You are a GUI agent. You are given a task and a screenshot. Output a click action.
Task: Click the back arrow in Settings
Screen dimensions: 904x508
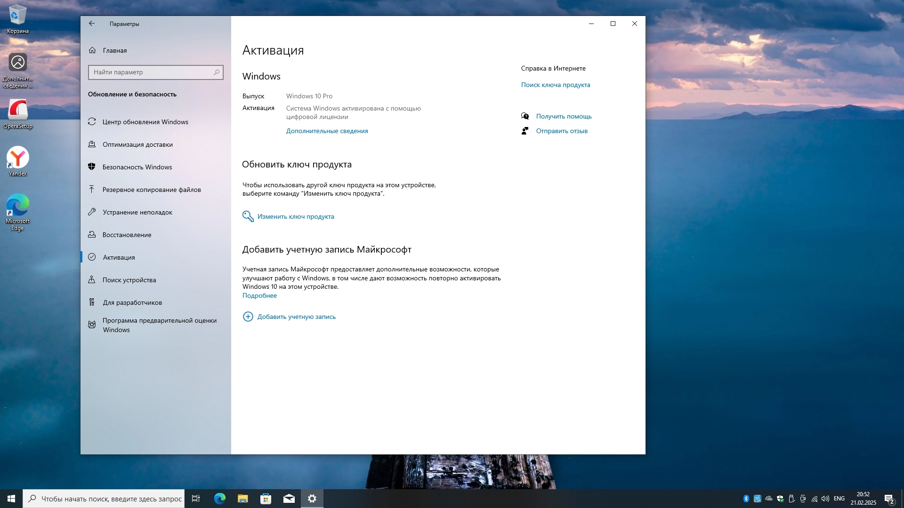click(x=92, y=24)
